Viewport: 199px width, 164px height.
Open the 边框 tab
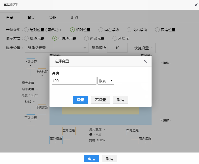tap(53, 18)
